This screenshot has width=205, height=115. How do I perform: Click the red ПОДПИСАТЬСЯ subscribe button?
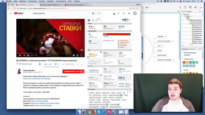pos(73,72)
